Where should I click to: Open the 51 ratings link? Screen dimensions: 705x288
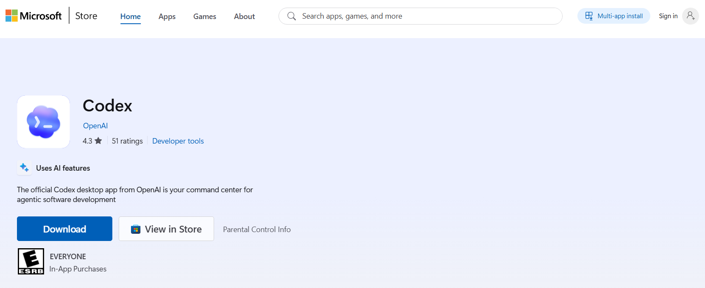[x=127, y=141]
